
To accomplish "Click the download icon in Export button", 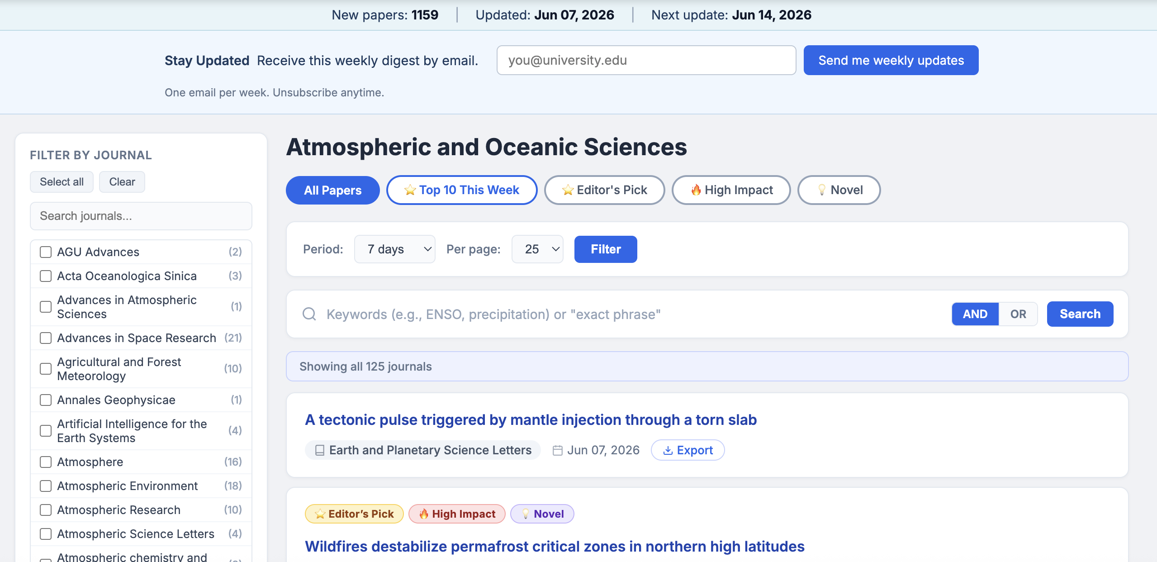I will click(668, 450).
